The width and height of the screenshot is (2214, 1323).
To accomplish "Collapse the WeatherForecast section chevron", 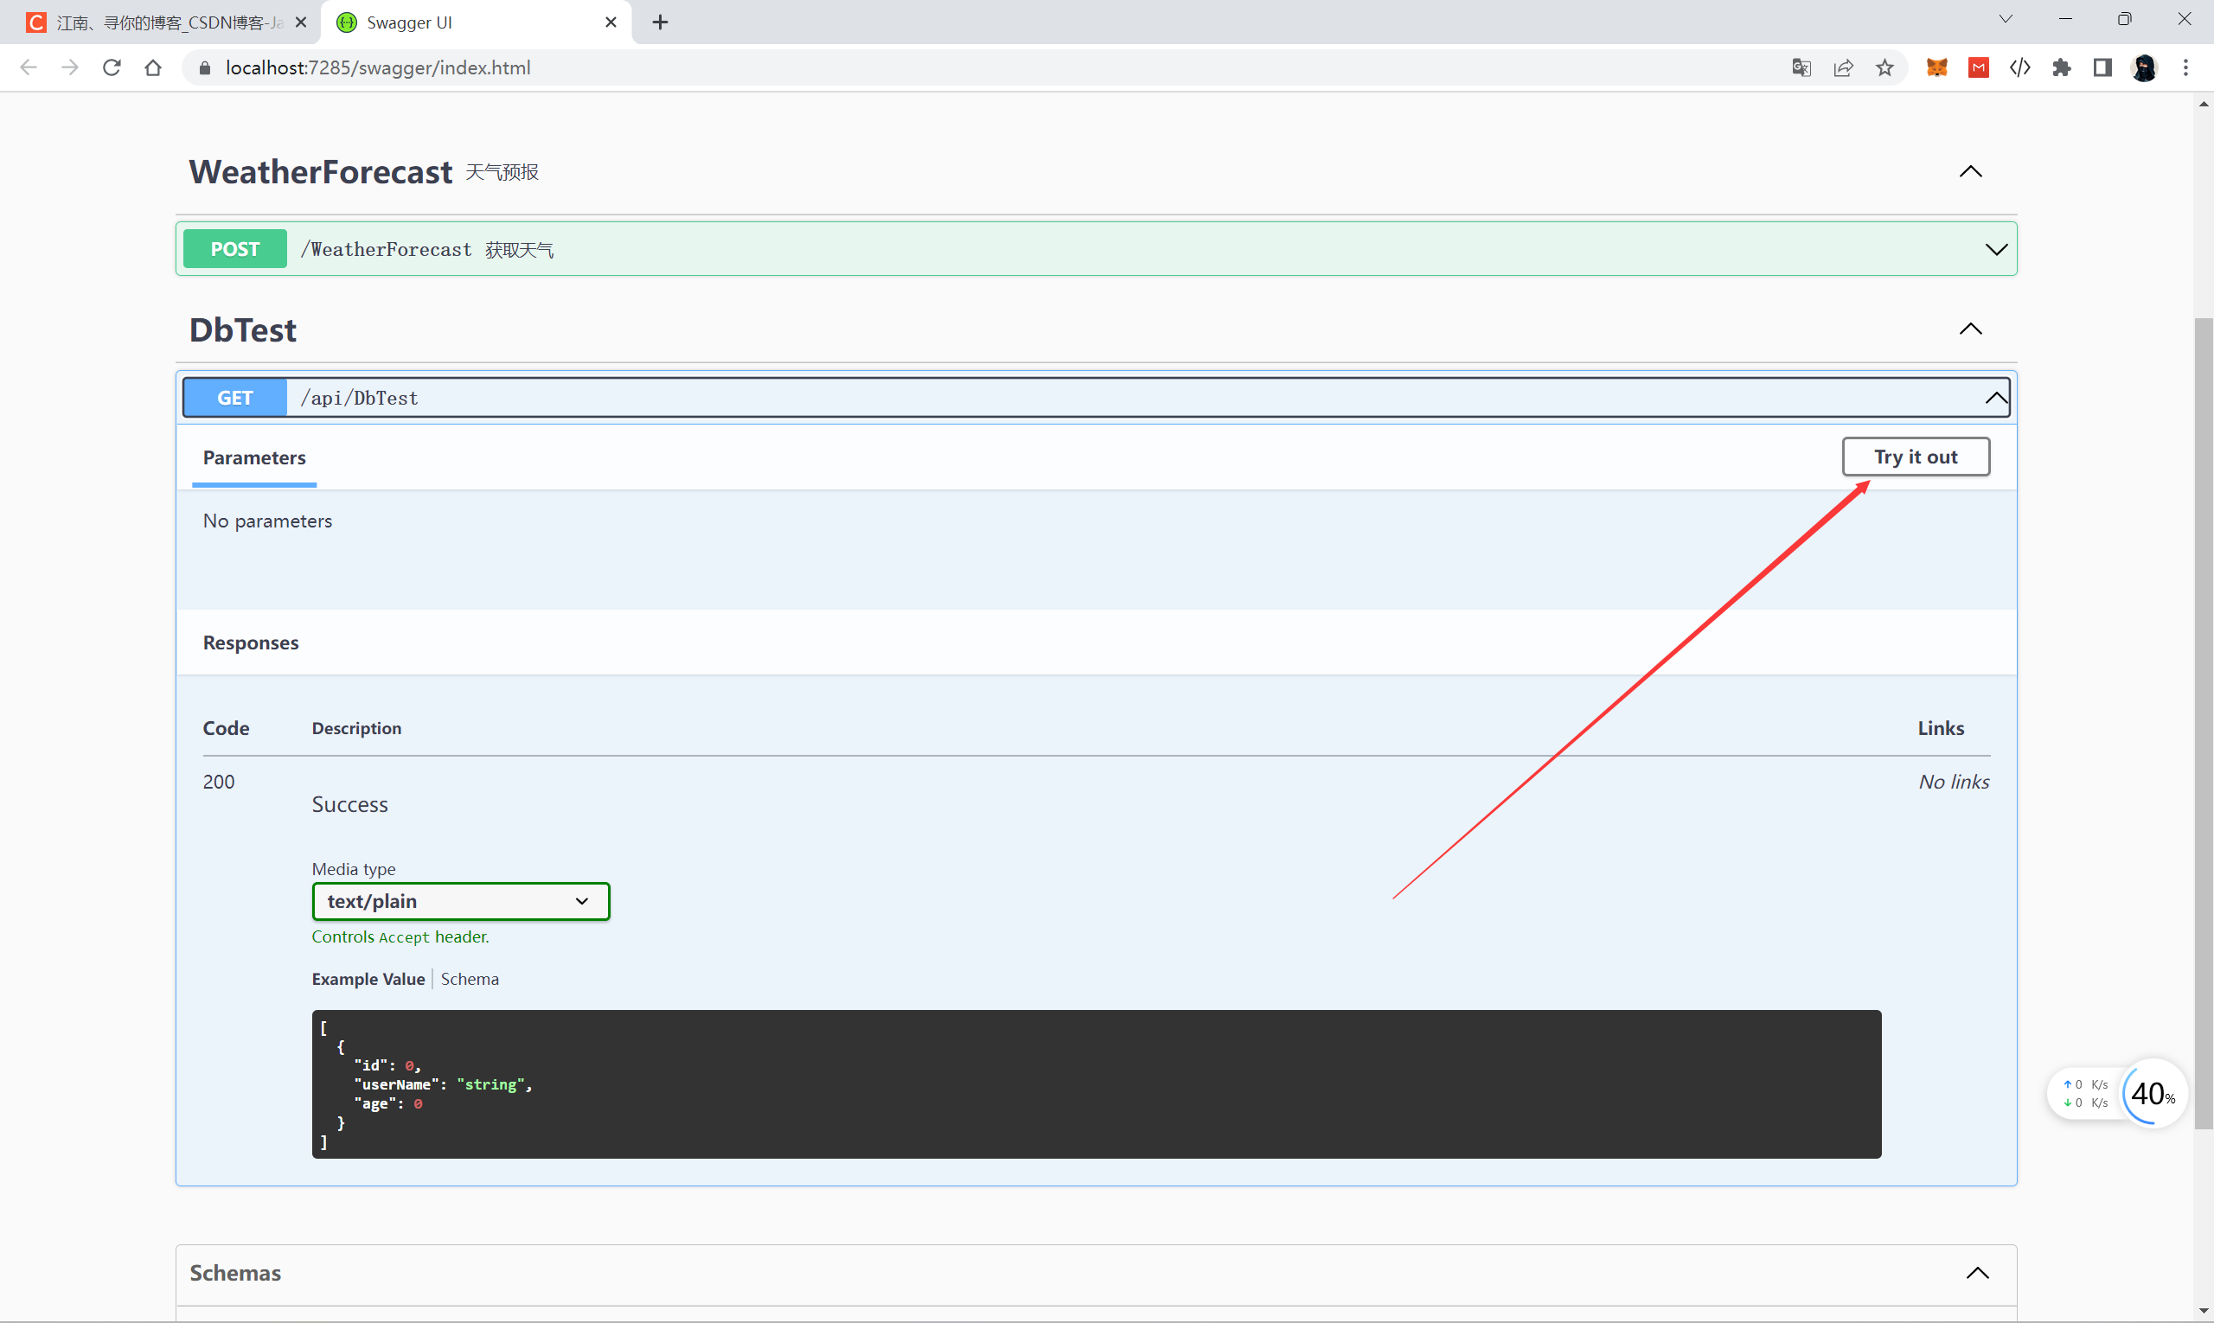I will point(1971,171).
